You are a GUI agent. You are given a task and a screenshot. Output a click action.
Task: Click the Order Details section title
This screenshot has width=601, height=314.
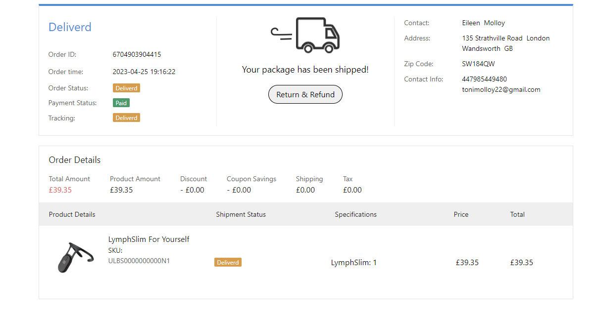[x=74, y=160]
